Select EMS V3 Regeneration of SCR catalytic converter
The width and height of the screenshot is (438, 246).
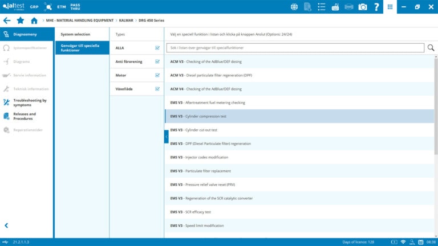[x=299, y=198]
